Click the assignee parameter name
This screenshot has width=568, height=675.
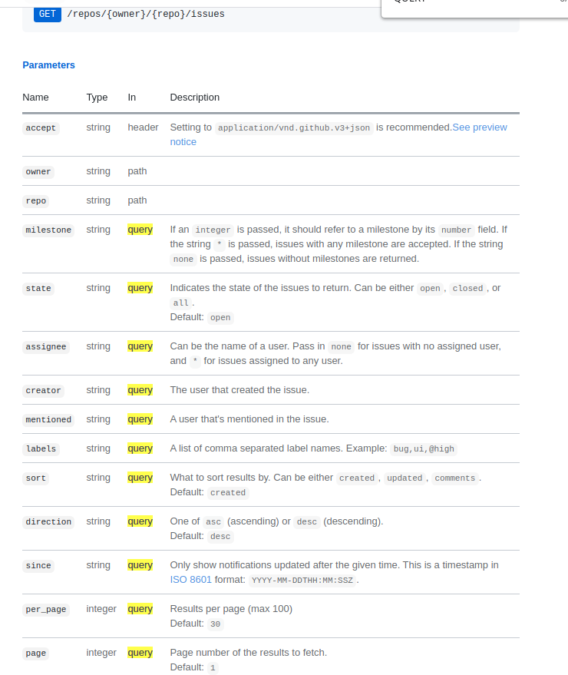45,347
